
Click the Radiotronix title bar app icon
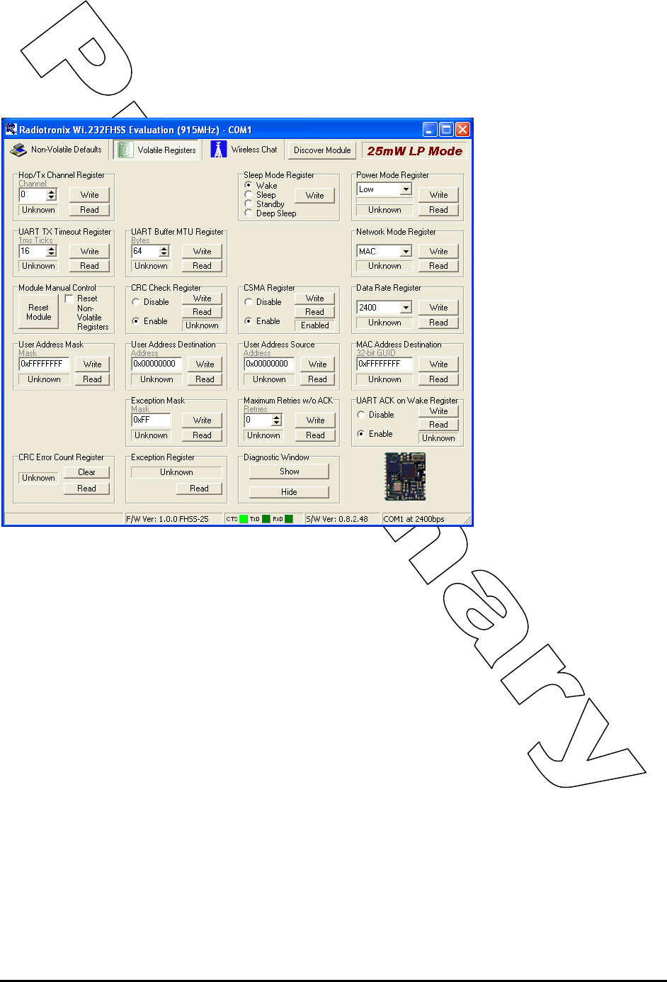[x=11, y=130]
